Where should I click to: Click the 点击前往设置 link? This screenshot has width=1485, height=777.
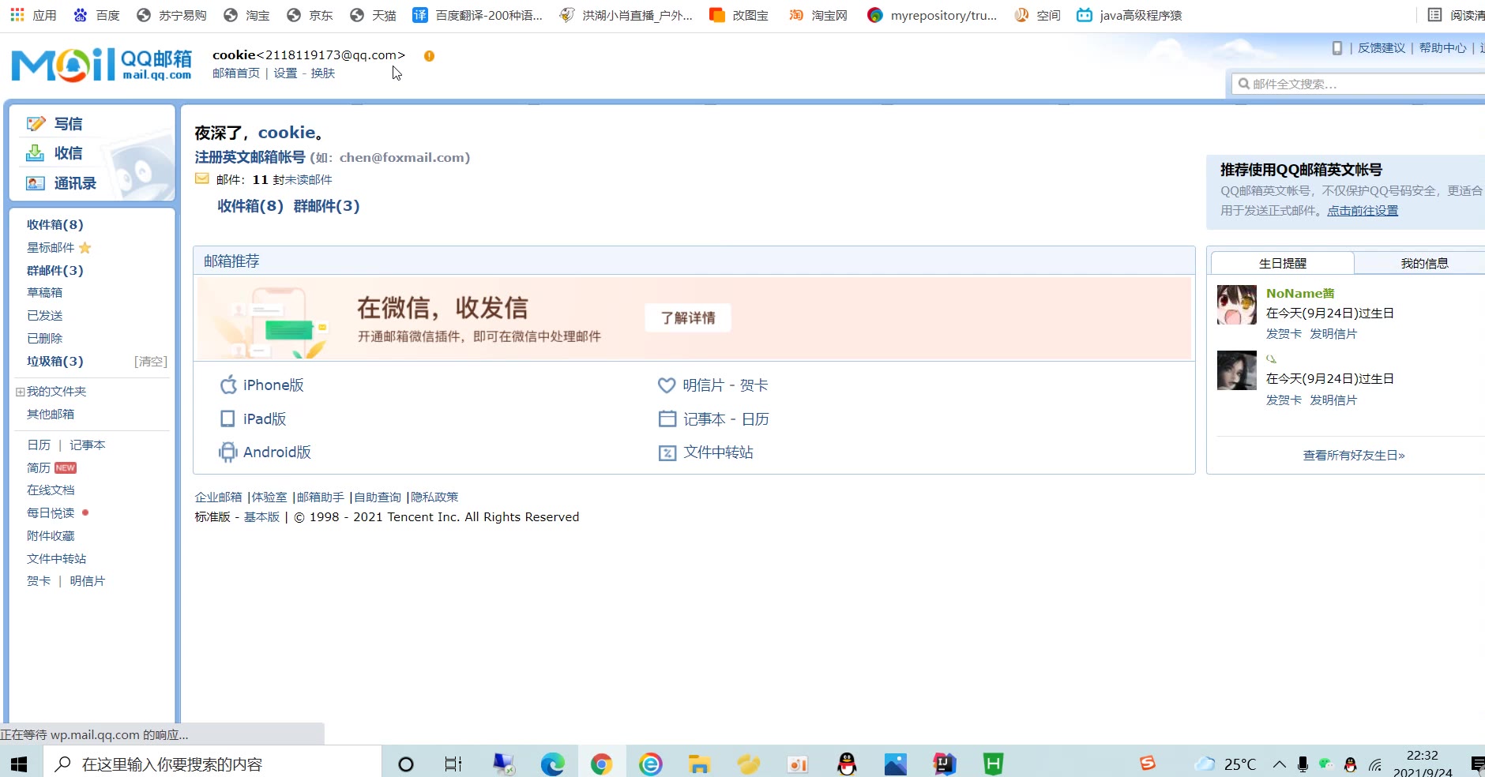[1362, 211]
